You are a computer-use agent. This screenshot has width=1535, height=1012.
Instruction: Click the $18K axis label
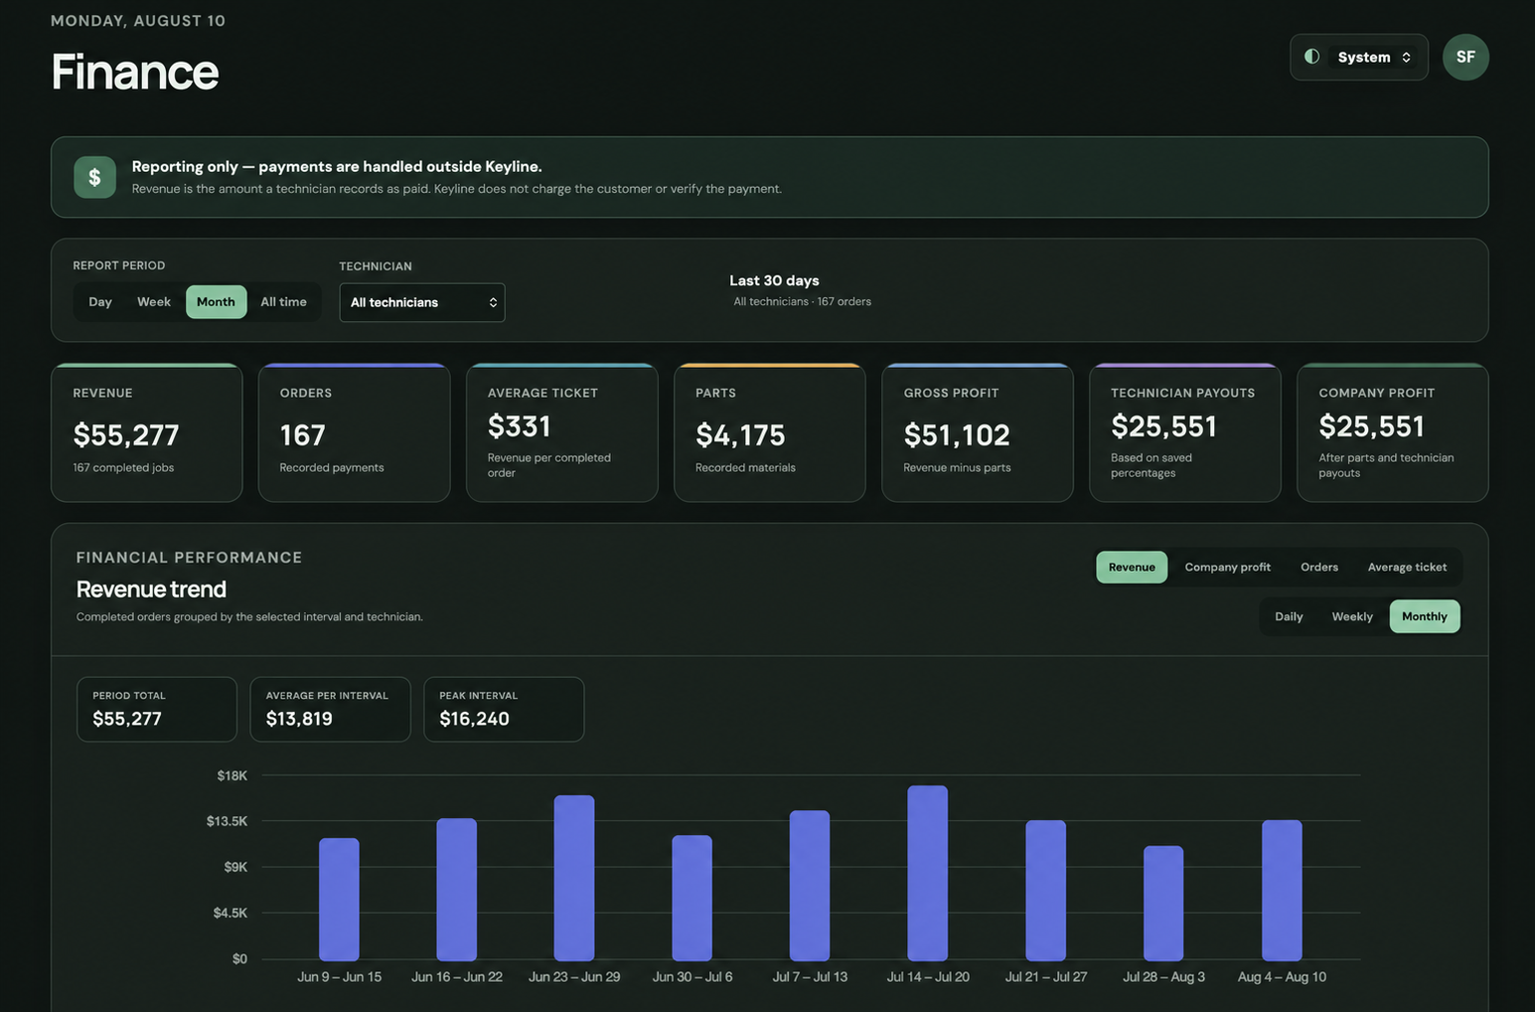(231, 775)
